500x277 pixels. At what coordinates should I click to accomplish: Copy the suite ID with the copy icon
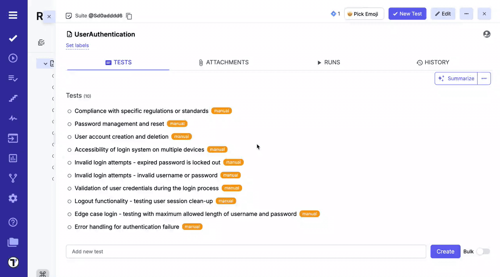coord(129,16)
